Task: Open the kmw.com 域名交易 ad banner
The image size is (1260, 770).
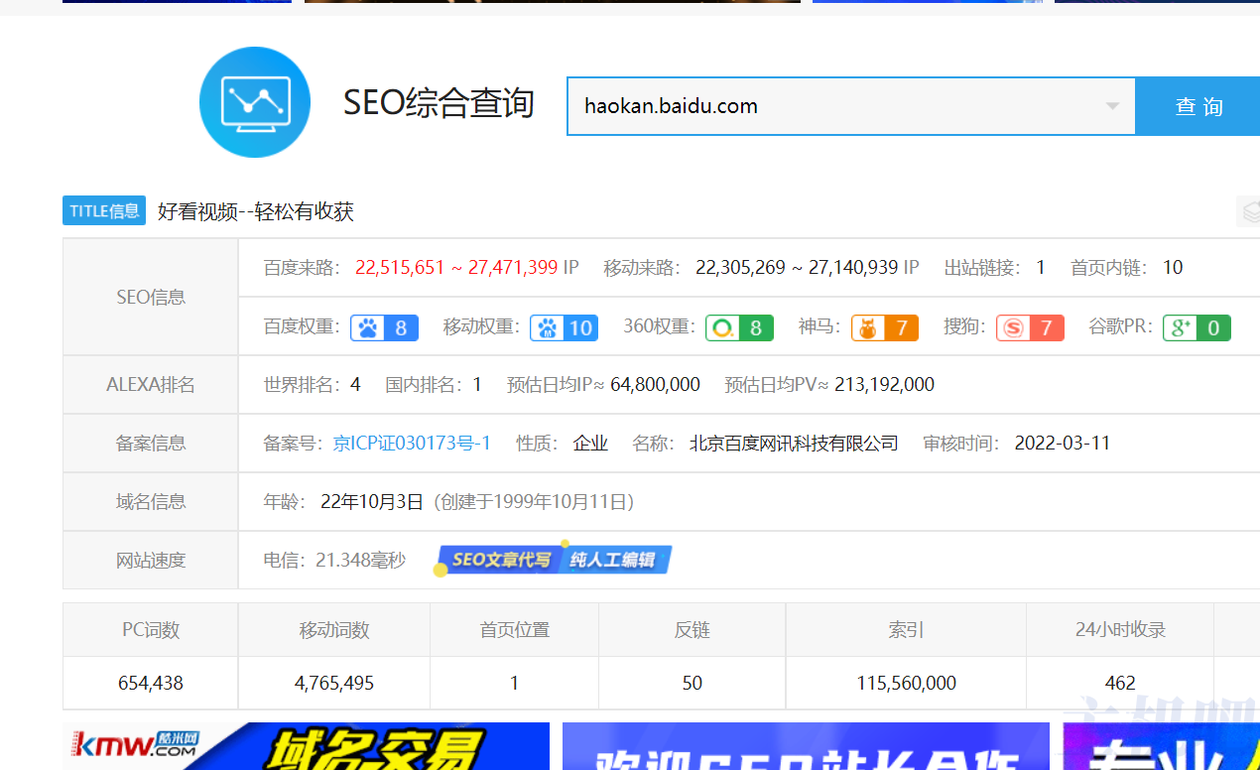Action: [307, 746]
